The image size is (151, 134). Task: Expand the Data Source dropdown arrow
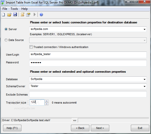(144, 40)
